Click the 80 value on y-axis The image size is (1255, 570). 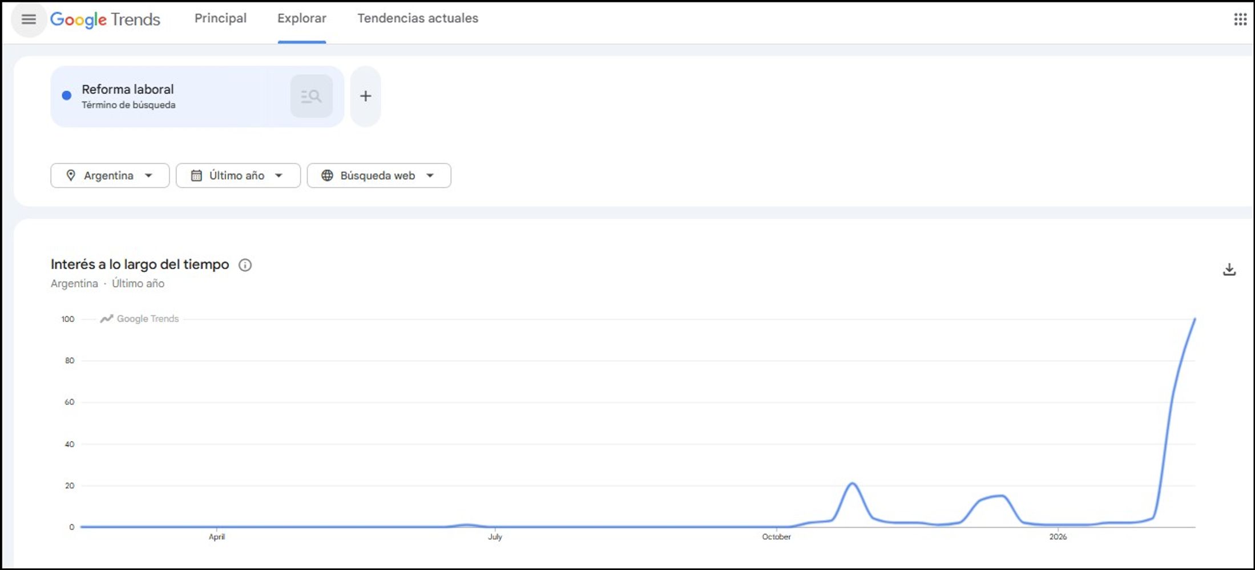[70, 361]
